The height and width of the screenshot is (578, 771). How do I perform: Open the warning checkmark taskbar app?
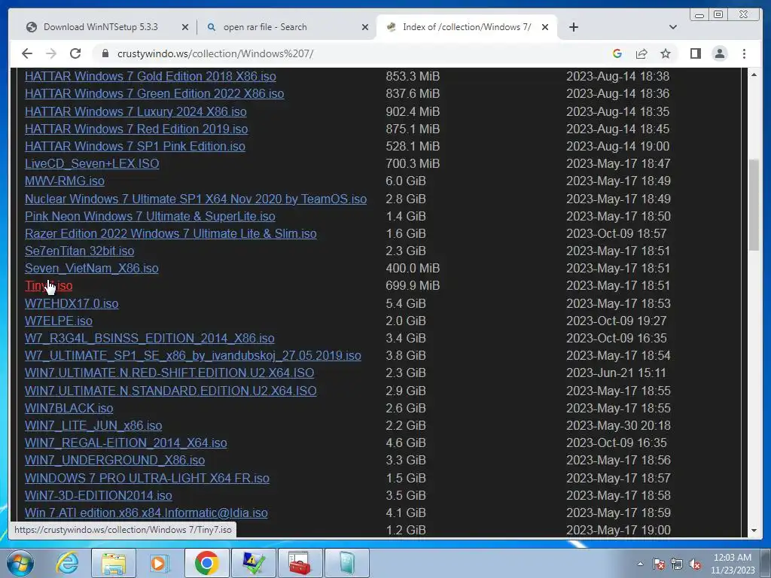coord(253,563)
